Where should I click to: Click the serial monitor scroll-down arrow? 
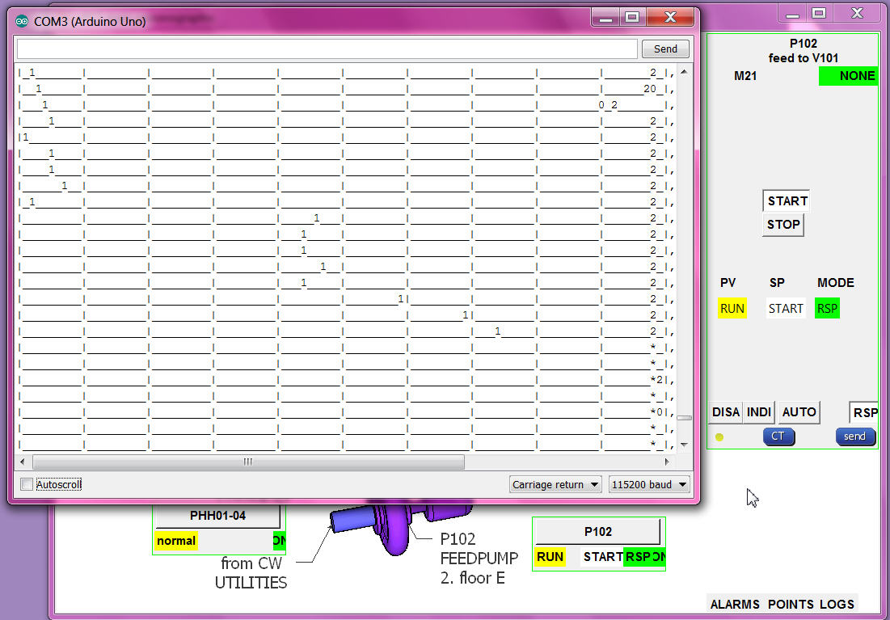click(x=684, y=445)
